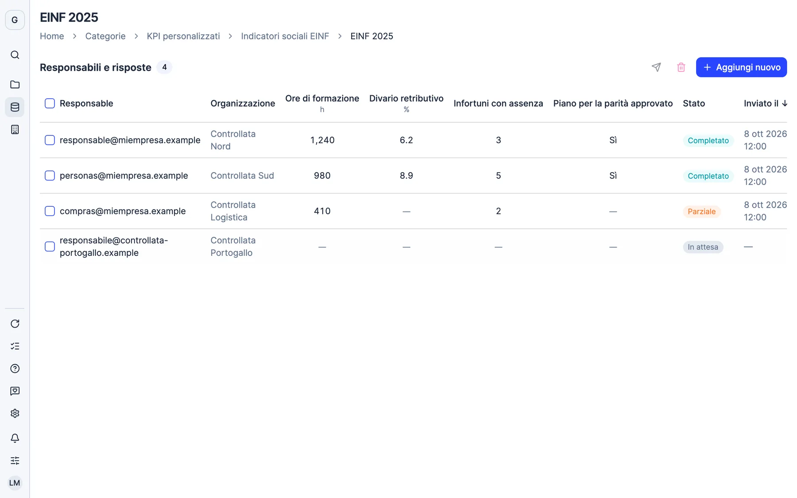The width and height of the screenshot is (797, 498).
Task: Open the help question mark icon
Action: tap(15, 369)
